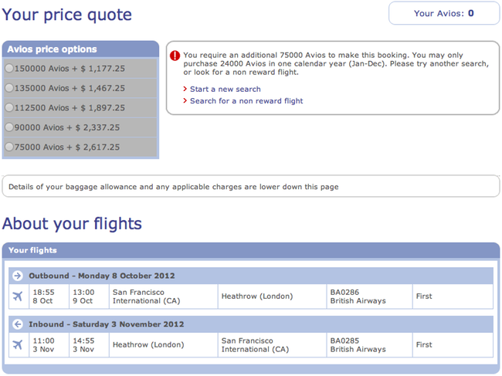Select the 150000 Avios + $1,177.25 option
Image resolution: width=502 pixels, height=376 pixels.
tap(9, 68)
